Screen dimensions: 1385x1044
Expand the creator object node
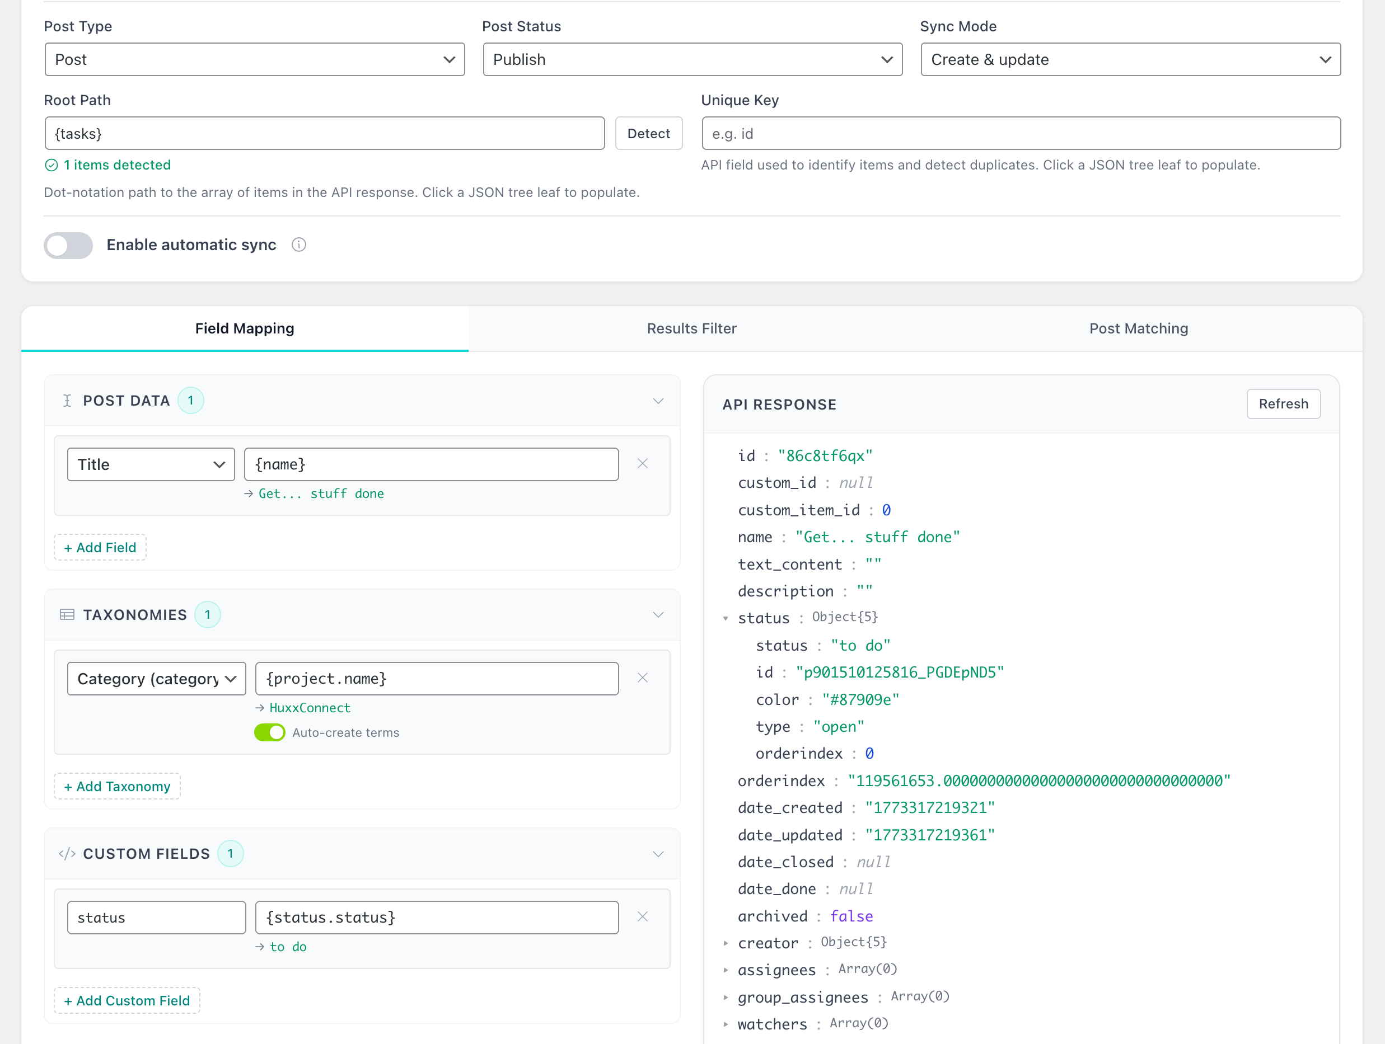(x=726, y=943)
